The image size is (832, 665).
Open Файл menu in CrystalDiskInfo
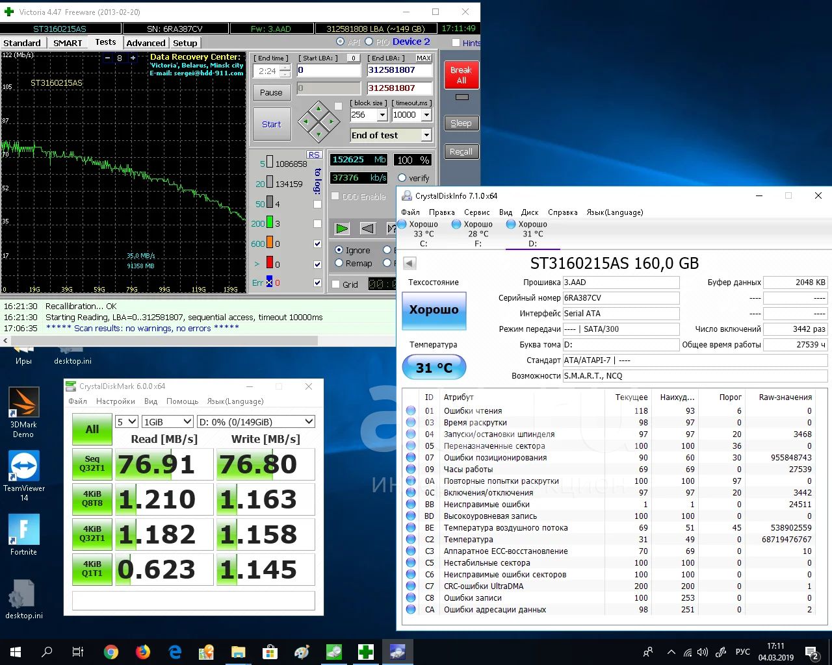(410, 212)
